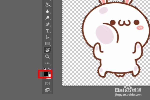Image resolution: width=150 pixels, height=100 pixels.
Task: Select the Paint Bucket tool
Action: 47,5
